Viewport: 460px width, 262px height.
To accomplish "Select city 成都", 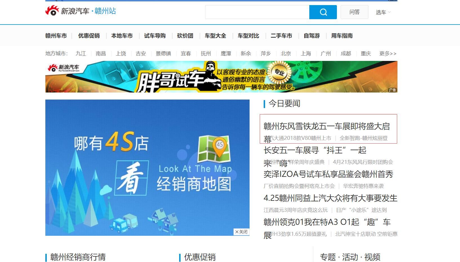I will 346,54.
